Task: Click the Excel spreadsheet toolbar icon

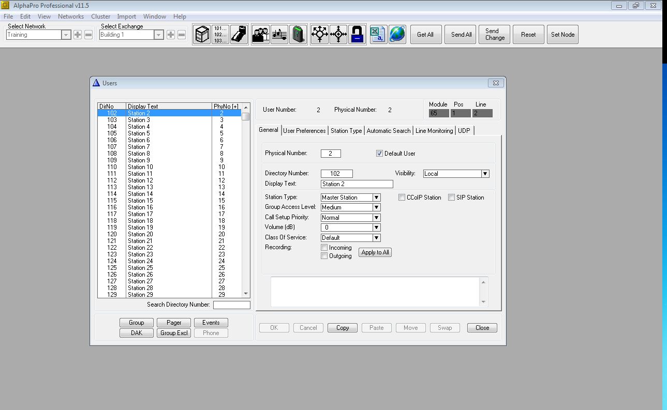Action: click(x=378, y=35)
